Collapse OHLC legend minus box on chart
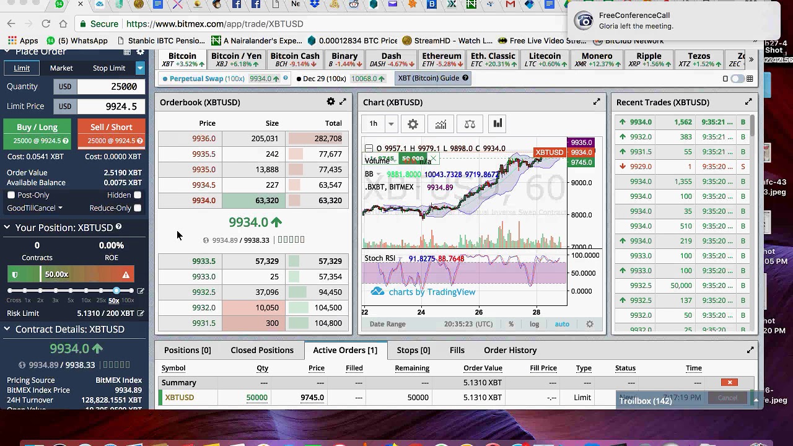This screenshot has height=446, width=793. 369,149
